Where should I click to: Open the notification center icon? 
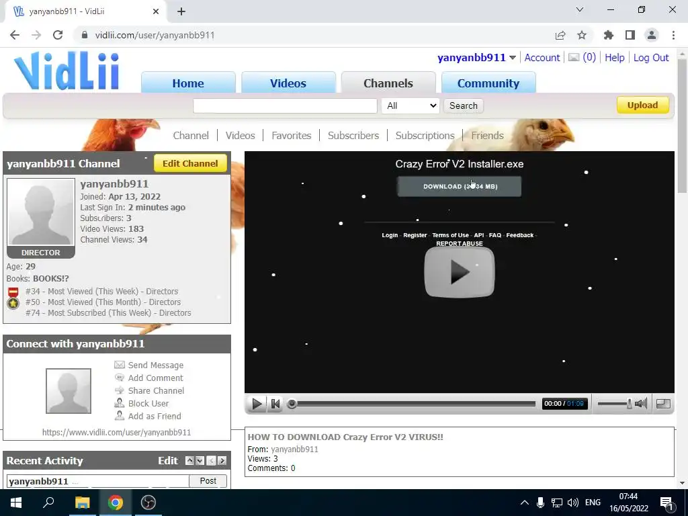[666, 503]
